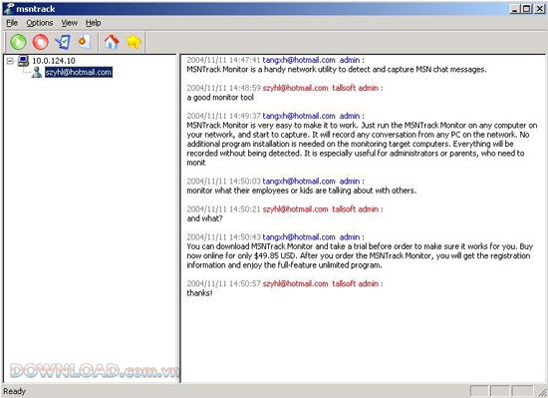Start capture with the green play icon

coord(18,42)
